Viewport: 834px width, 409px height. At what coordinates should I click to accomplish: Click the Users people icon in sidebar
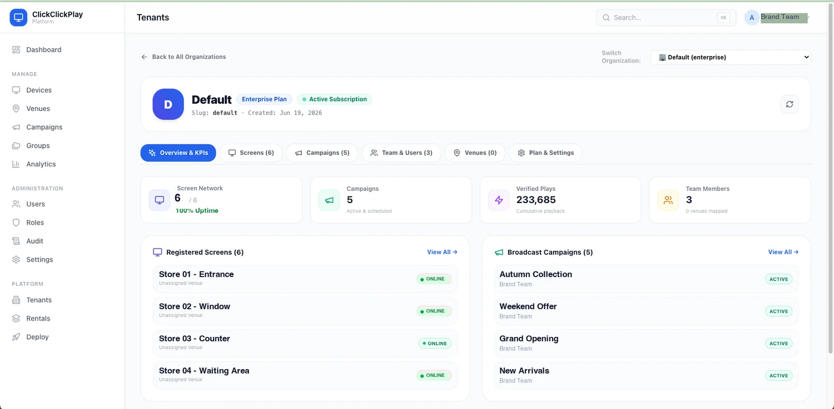point(16,204)
